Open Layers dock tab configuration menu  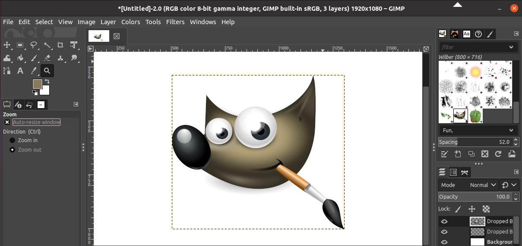(x=516, y=172)
